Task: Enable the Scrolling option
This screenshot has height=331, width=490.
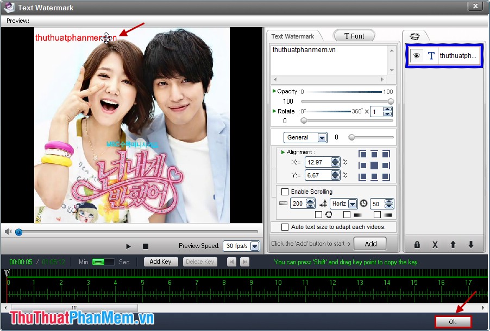Action: click(x=285, y=192)
